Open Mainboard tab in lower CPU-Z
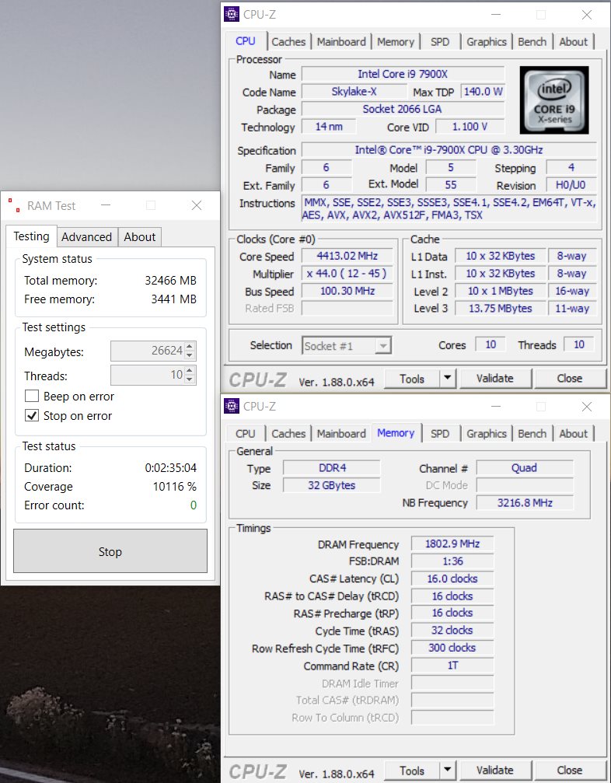 click(341, 433)
